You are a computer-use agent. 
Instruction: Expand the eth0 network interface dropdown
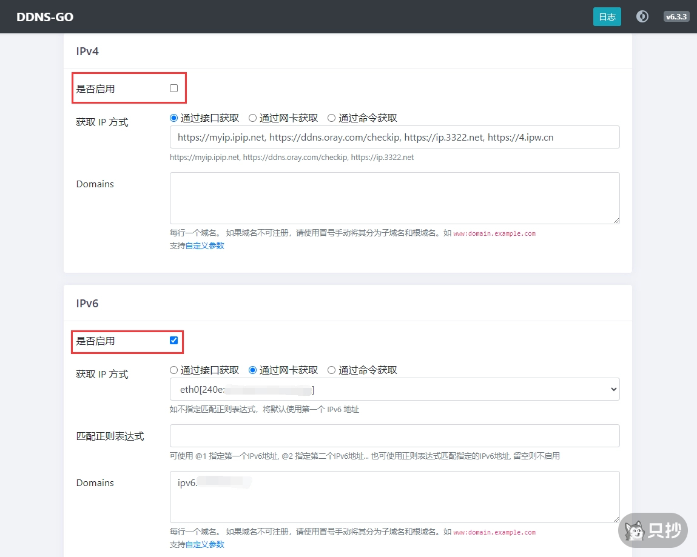pos(394,389)
